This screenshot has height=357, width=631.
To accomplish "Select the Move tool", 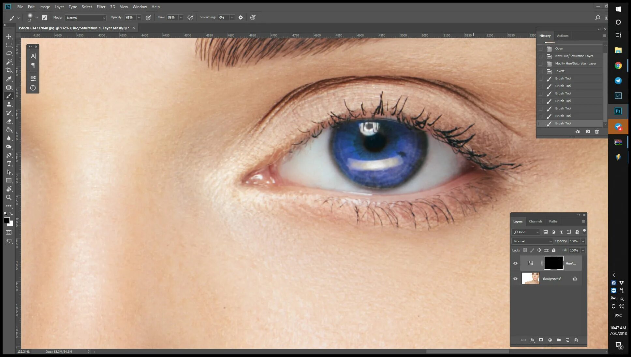I will (x=9, y=36).
